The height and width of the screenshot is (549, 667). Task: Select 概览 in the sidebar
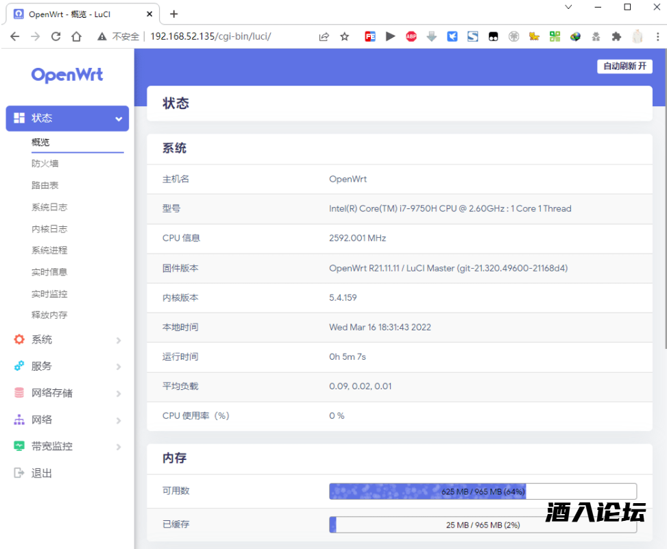coord(40,142)
